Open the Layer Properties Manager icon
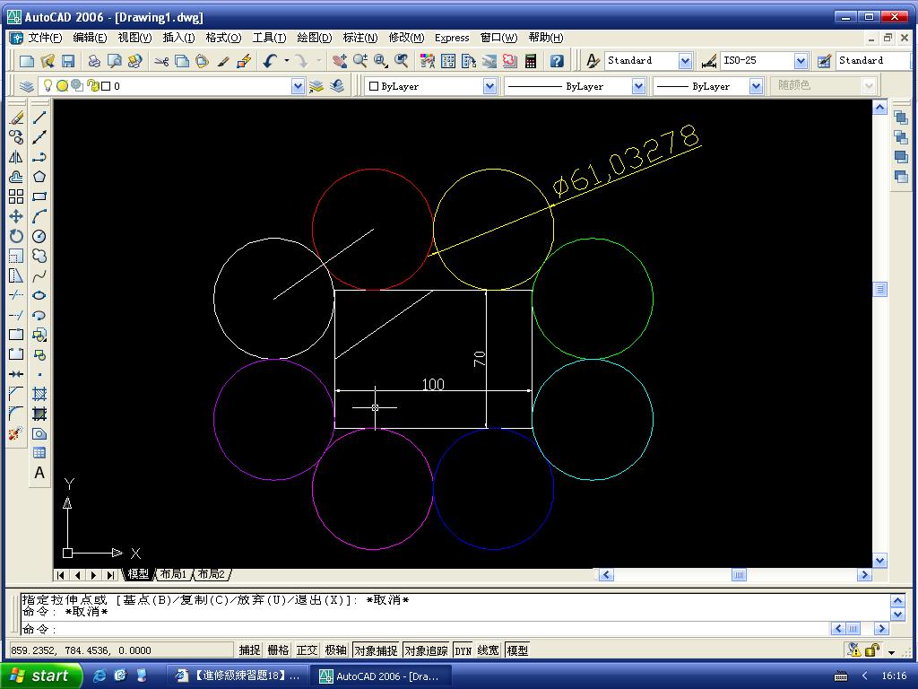 pyautogui.click(x=26, y=86)
